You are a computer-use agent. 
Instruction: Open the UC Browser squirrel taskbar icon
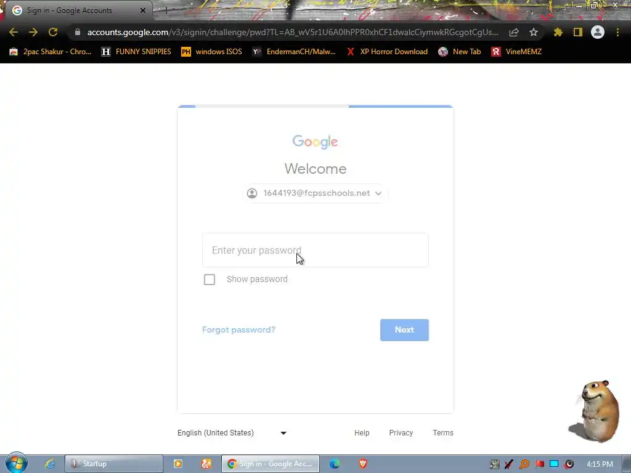point(206,464)
